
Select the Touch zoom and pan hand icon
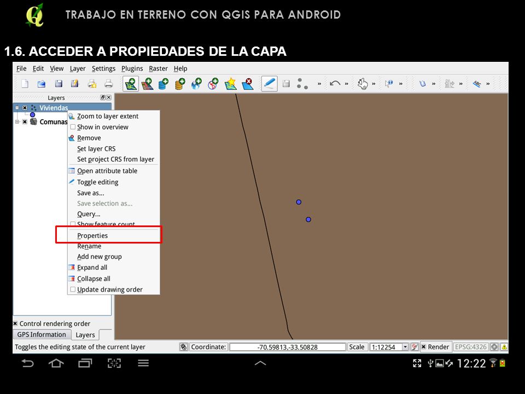click(362, 83)
